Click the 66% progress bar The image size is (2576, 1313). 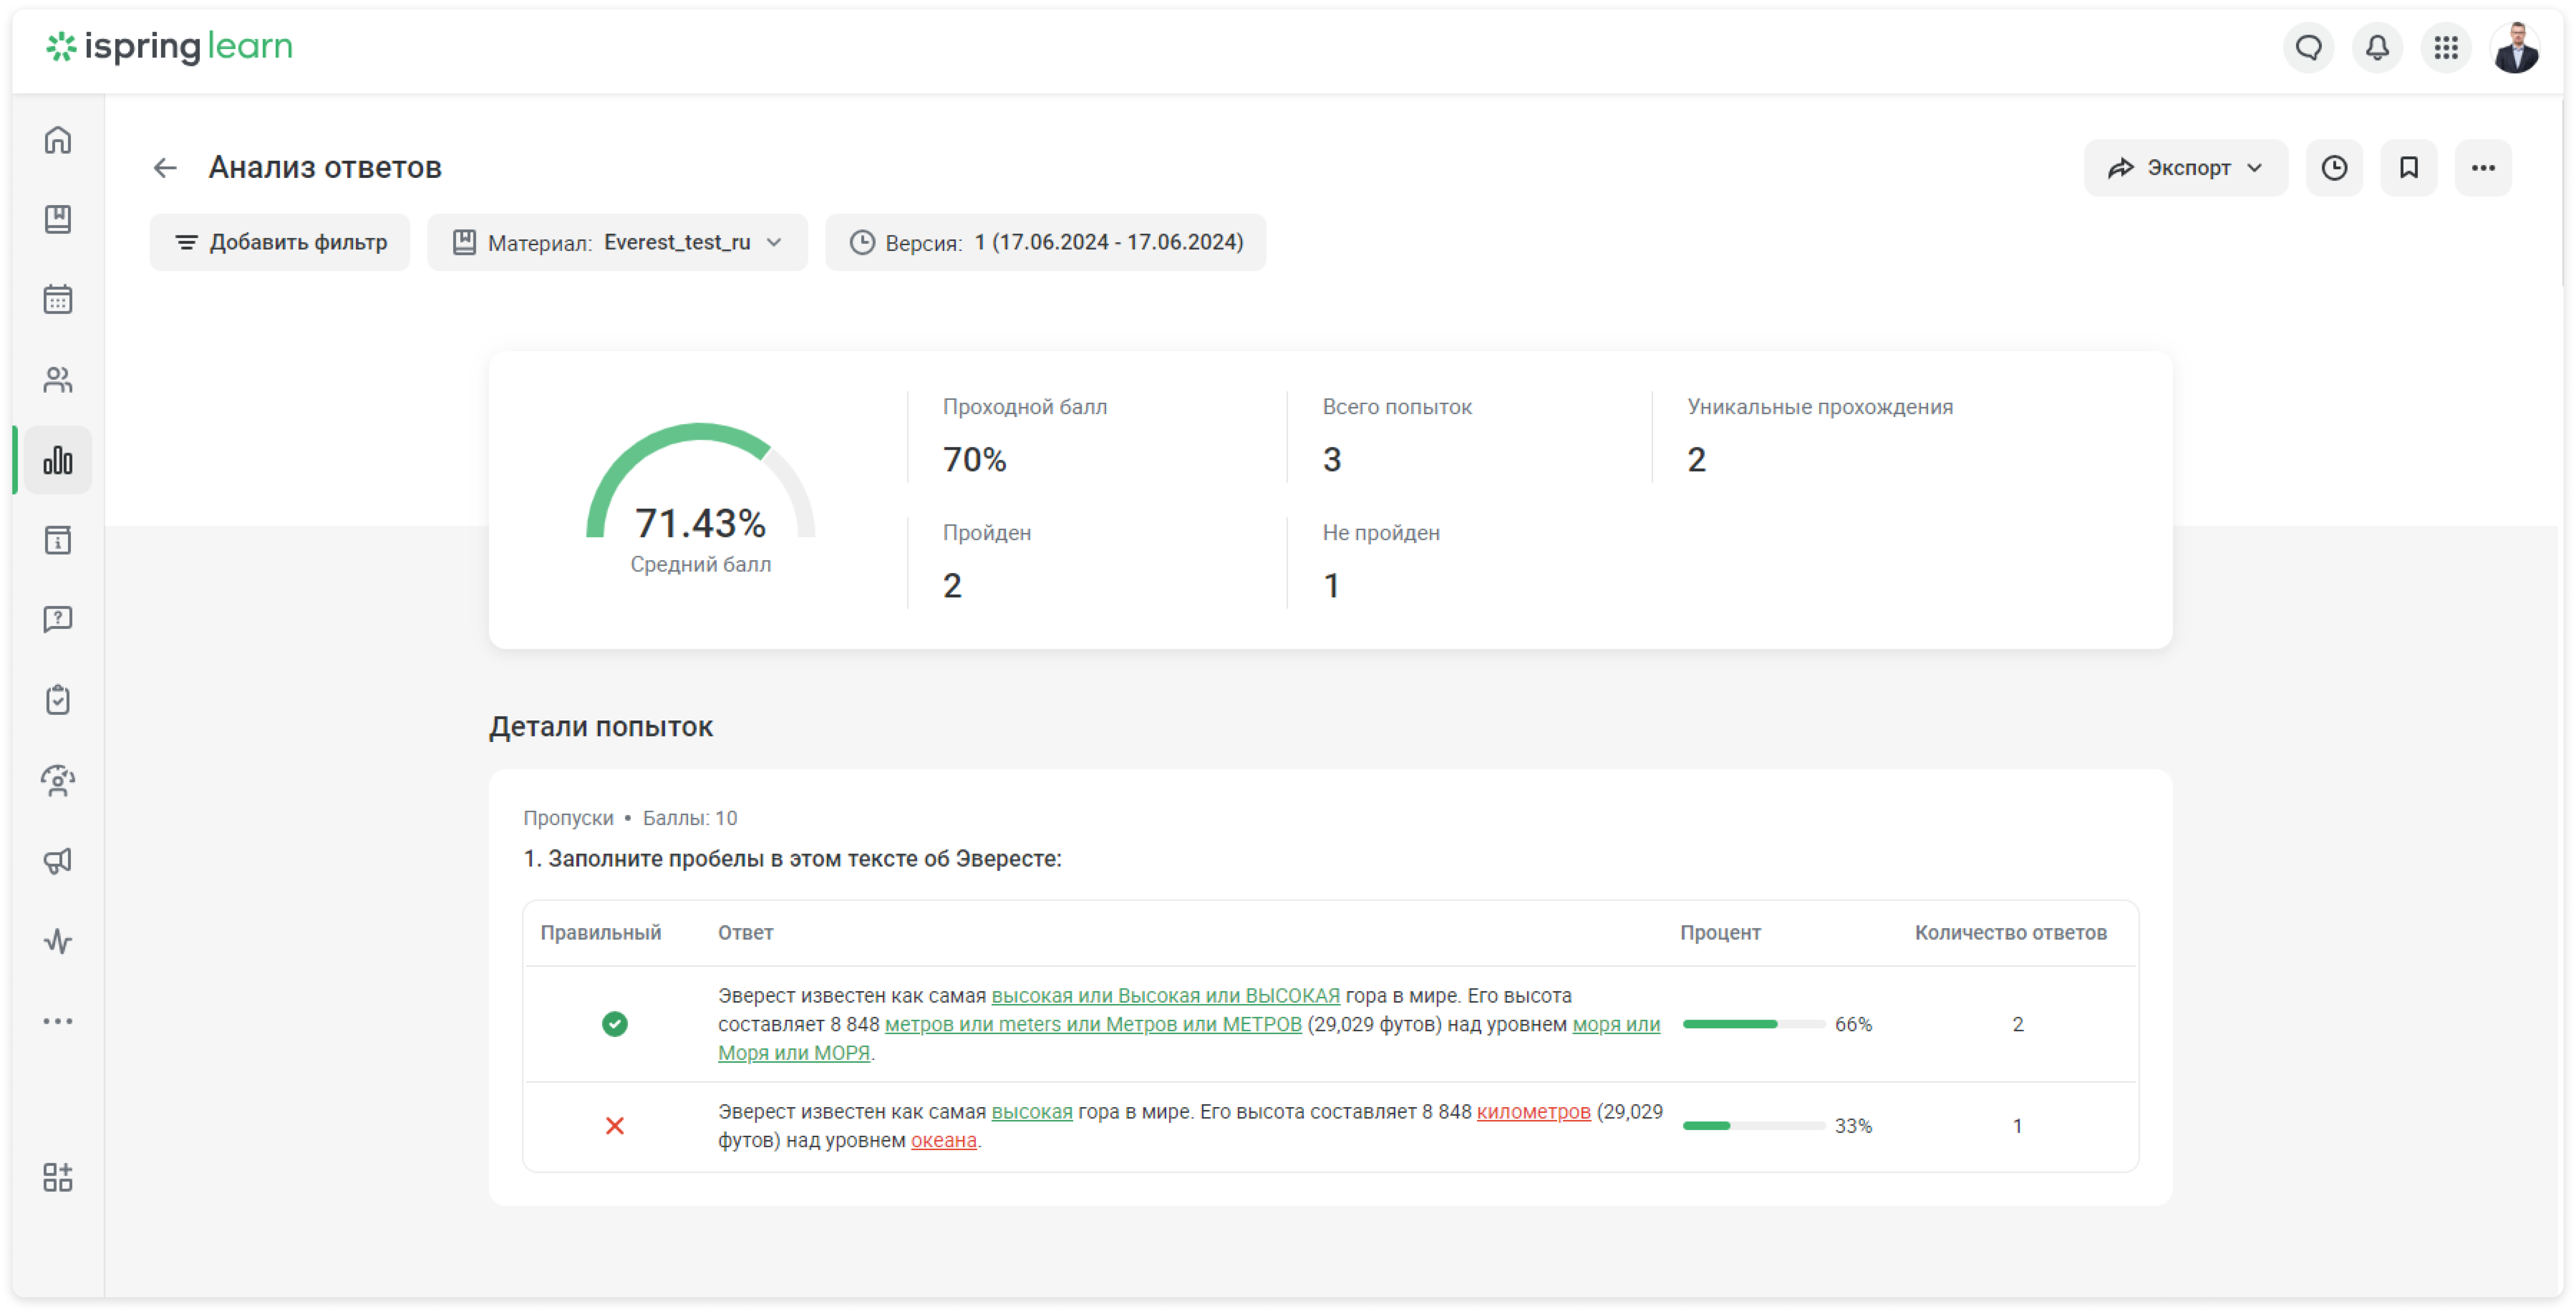[1754, 1024]
